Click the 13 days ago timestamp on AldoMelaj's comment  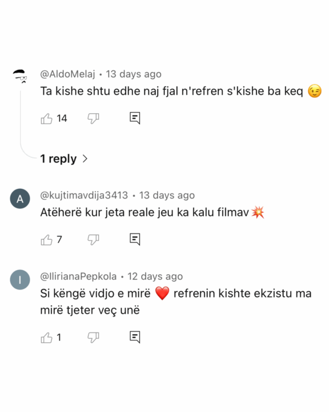(x=134, y=74)
